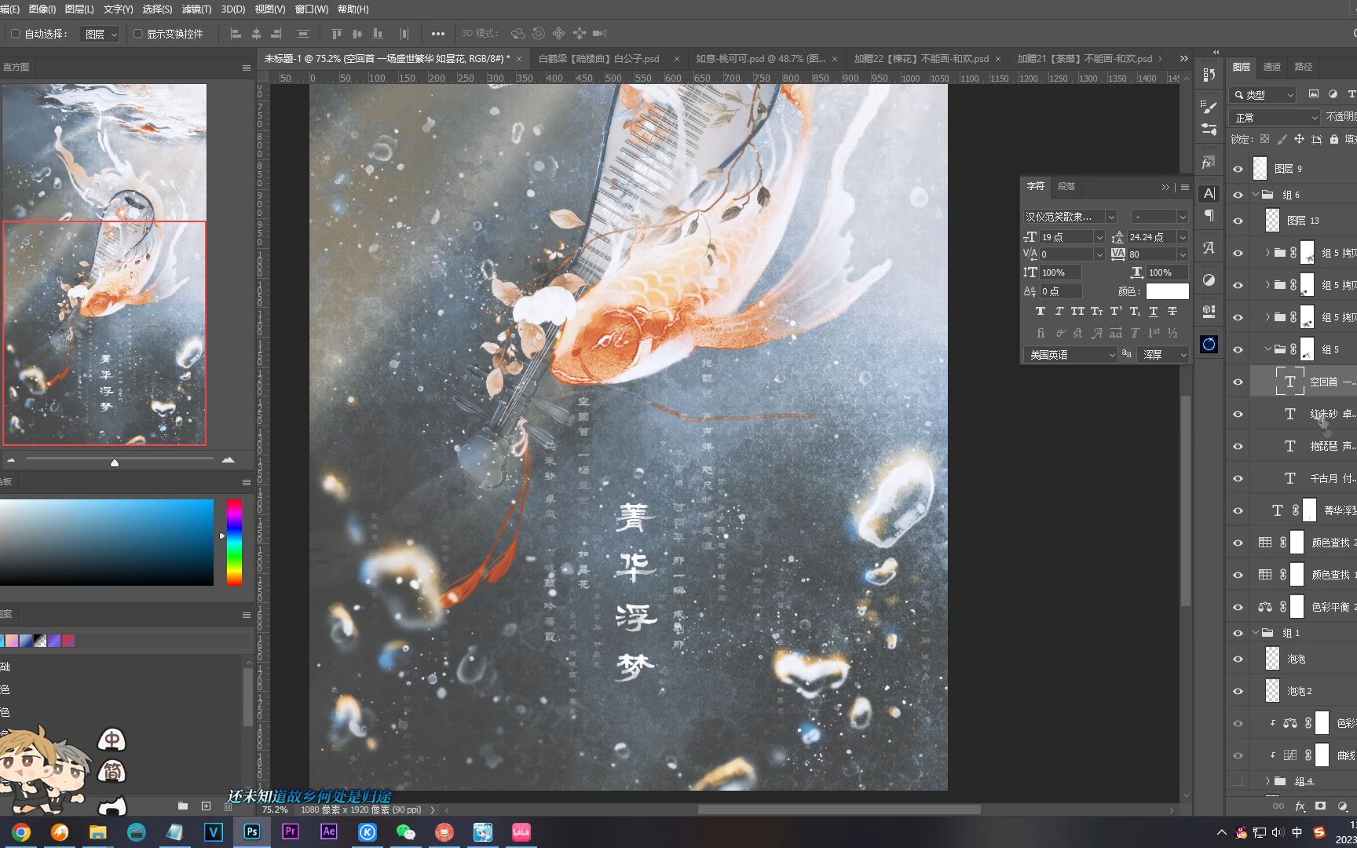The image size is (1357, 848).
Task: Click the Align Left Edges icon in options bar
Action: (x=236, y=34)
